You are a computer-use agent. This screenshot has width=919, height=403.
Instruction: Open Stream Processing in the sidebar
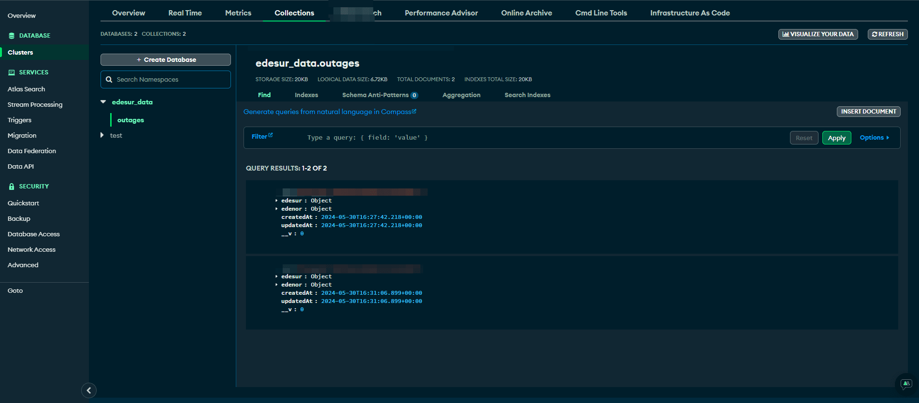pyautogui.click(x=35, y=105)
